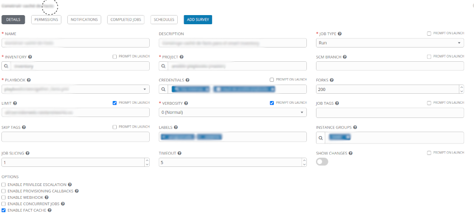474x213 pixels.
Task: Open Skip Tags help icon
Action: pyautogui.click(x=23, y=128)
